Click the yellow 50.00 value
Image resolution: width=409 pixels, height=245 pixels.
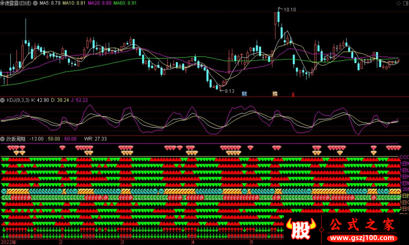(54, 139)
